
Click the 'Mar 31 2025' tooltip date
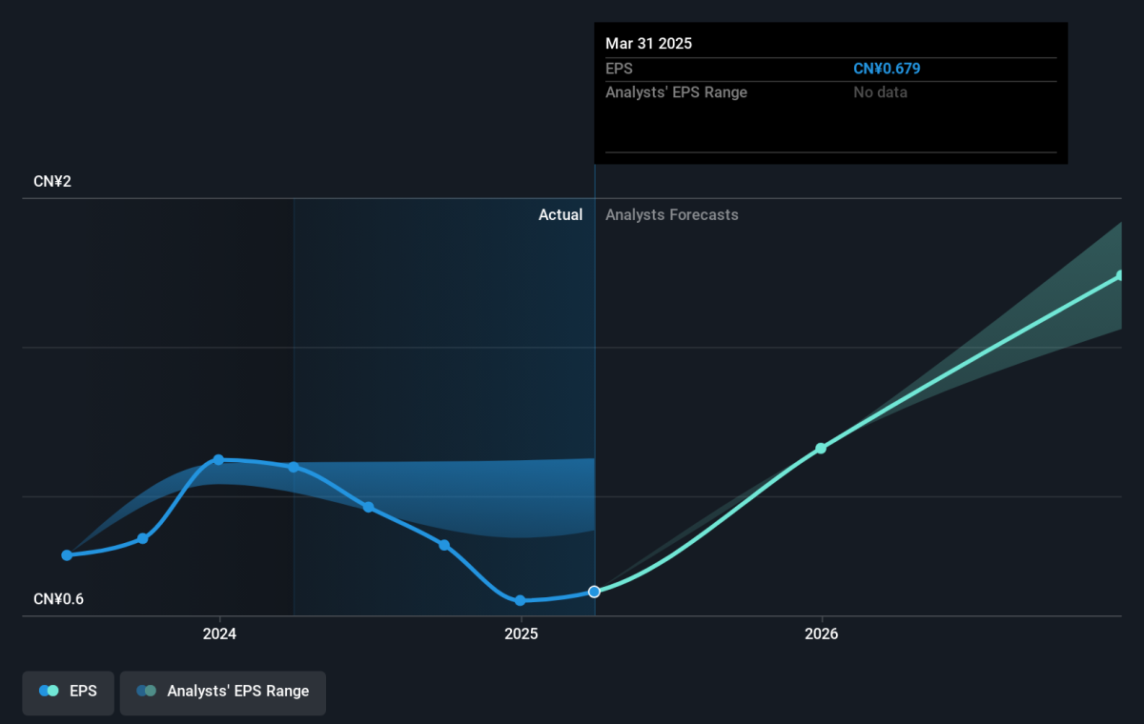[x=648, y=44]
